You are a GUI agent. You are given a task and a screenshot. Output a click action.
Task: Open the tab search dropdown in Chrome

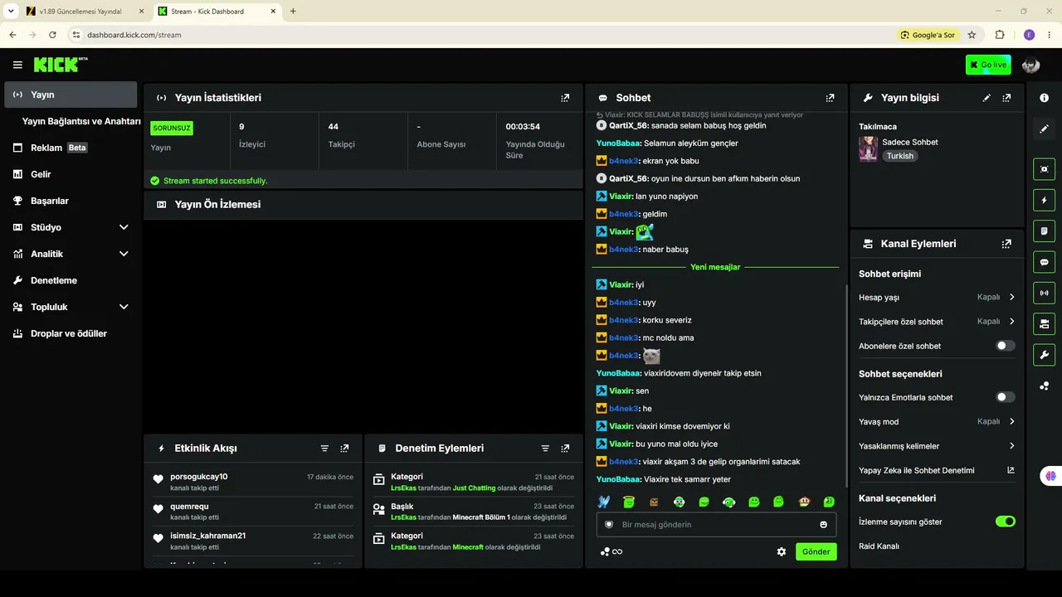[11, 11]
